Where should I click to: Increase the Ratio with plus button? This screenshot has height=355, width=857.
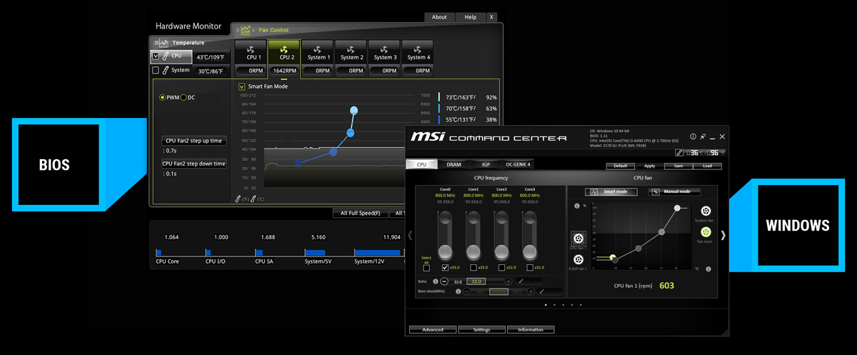click(508, 281)
